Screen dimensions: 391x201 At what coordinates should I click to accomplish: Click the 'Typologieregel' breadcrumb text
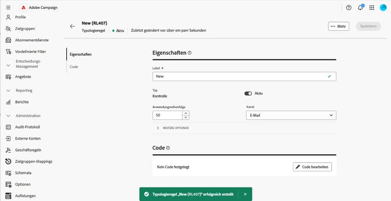pyautogui.click(x=93, y=31)
